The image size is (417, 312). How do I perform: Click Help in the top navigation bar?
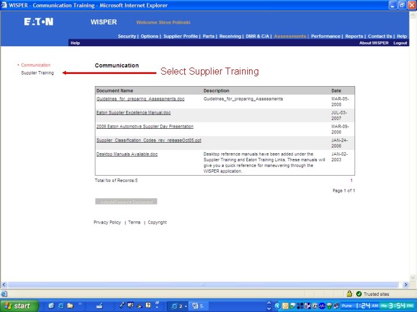tap(402, 36)
